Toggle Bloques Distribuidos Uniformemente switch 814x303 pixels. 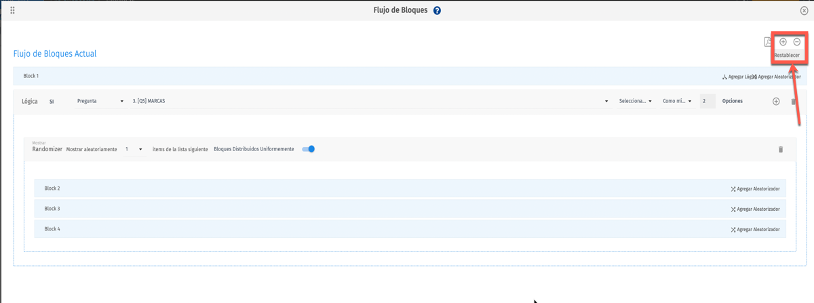[309, 149]
